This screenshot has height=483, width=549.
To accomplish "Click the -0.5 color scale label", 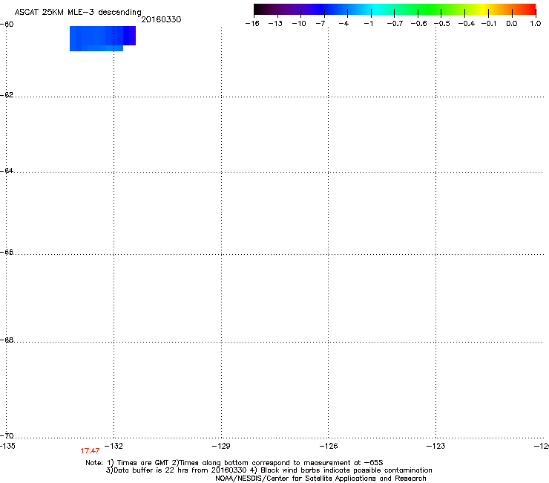I will click(442, 24).
